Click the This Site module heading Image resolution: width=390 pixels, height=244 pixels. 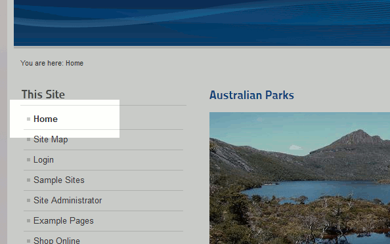point(43,94)
